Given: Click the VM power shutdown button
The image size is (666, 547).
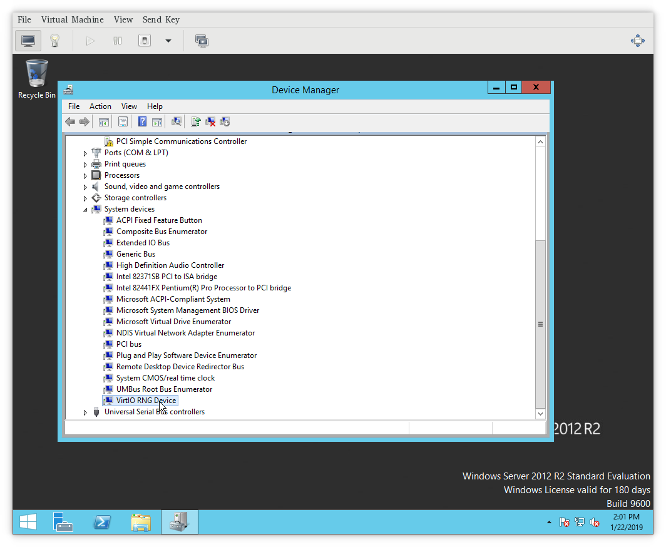Looking at the screenshot, I should (x=145, y=41).
